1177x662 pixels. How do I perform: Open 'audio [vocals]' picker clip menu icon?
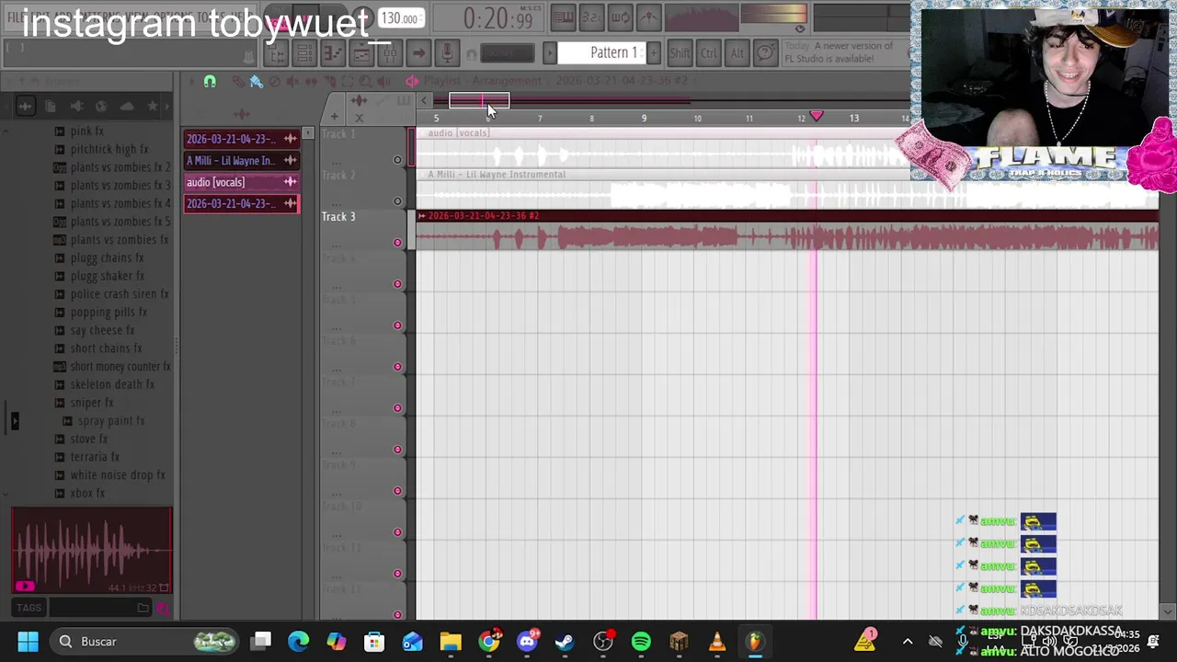pos(290,182)
